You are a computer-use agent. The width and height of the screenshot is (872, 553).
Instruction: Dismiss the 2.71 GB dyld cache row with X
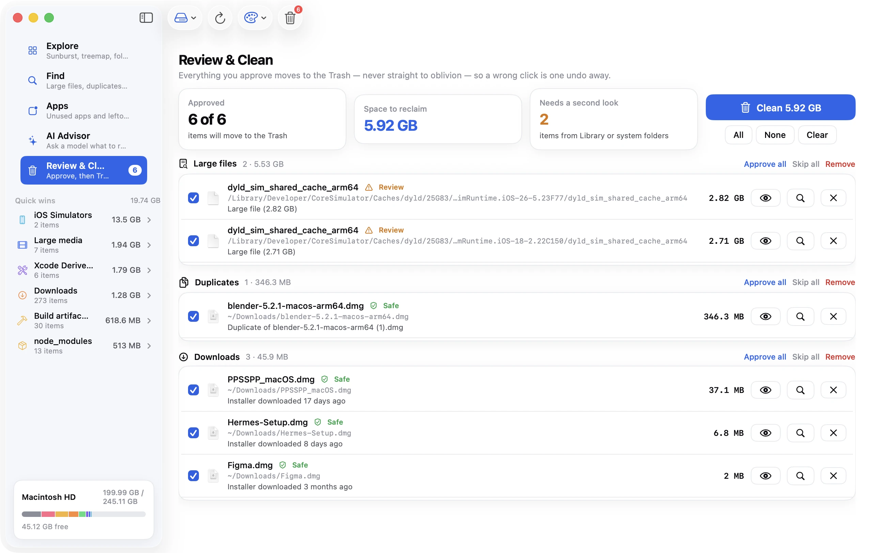(833, 241)
